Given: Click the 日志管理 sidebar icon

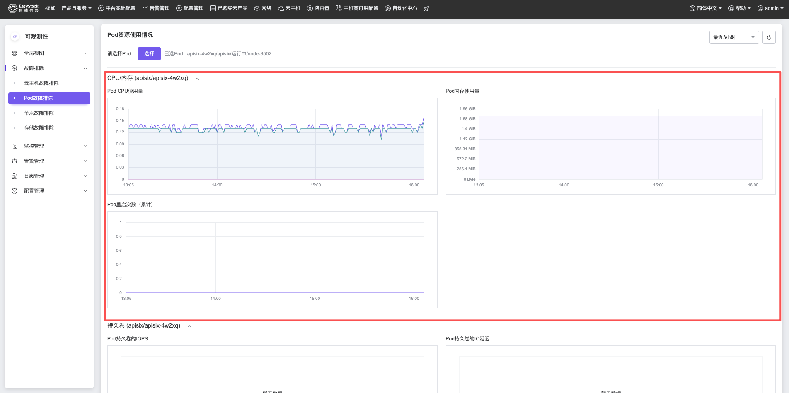Looking at the screenshot, I should tap(15, 176).
